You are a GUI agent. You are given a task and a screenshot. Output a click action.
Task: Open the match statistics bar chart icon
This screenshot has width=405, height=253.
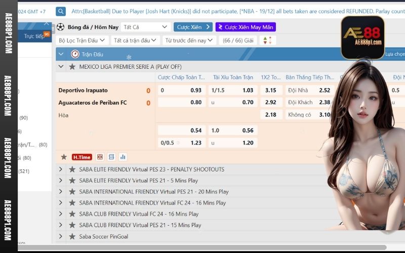[123, 157]
